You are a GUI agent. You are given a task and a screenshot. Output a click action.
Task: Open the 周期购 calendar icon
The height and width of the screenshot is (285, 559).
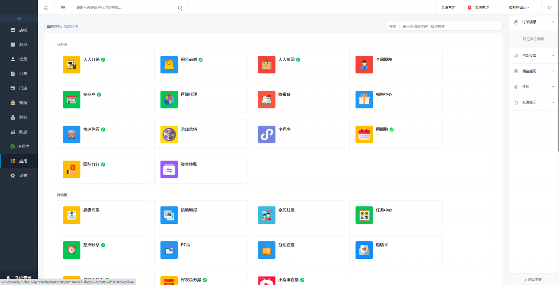[364, 134]
